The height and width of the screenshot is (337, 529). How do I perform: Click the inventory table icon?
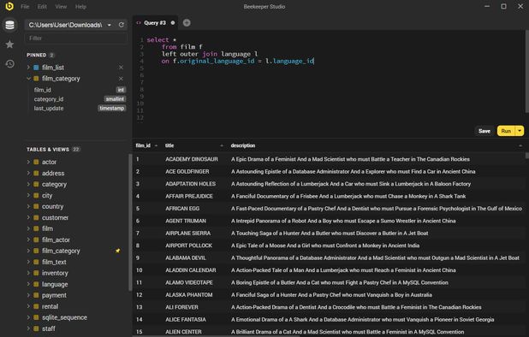pyautogui.click(x=36, y=273)
